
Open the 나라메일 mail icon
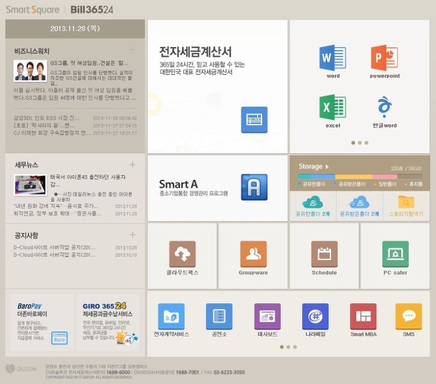click(315, 316)
